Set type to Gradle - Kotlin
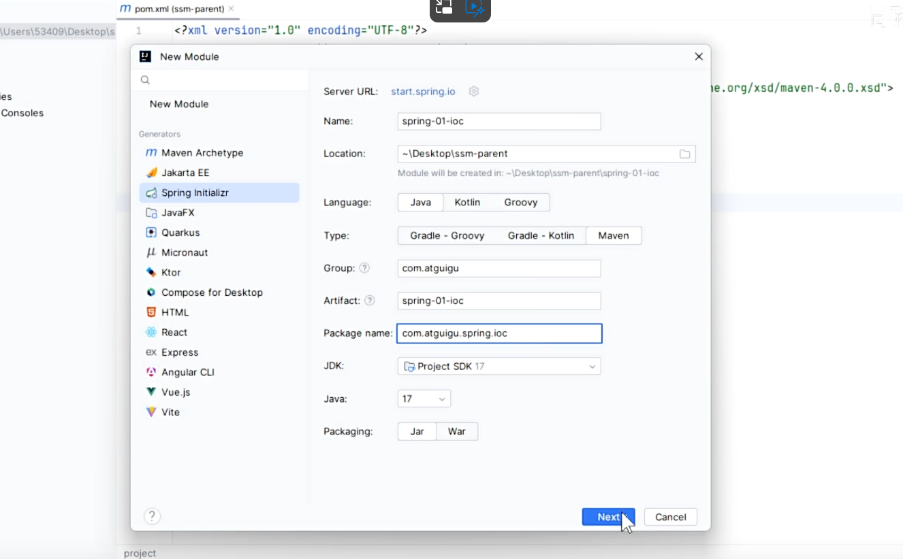The width and height of the screenshot is (903, 559). [541, 235]
